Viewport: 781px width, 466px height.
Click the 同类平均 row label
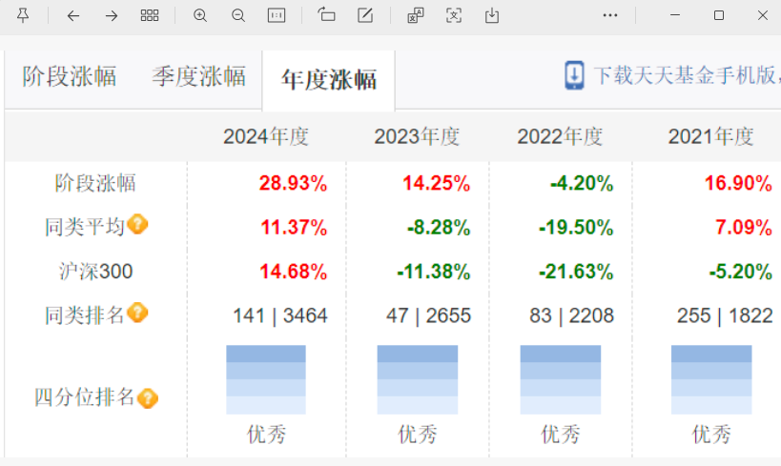(x=84, y=228)
